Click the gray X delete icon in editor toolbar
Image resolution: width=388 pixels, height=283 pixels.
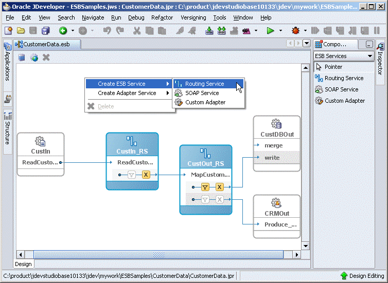46,58
